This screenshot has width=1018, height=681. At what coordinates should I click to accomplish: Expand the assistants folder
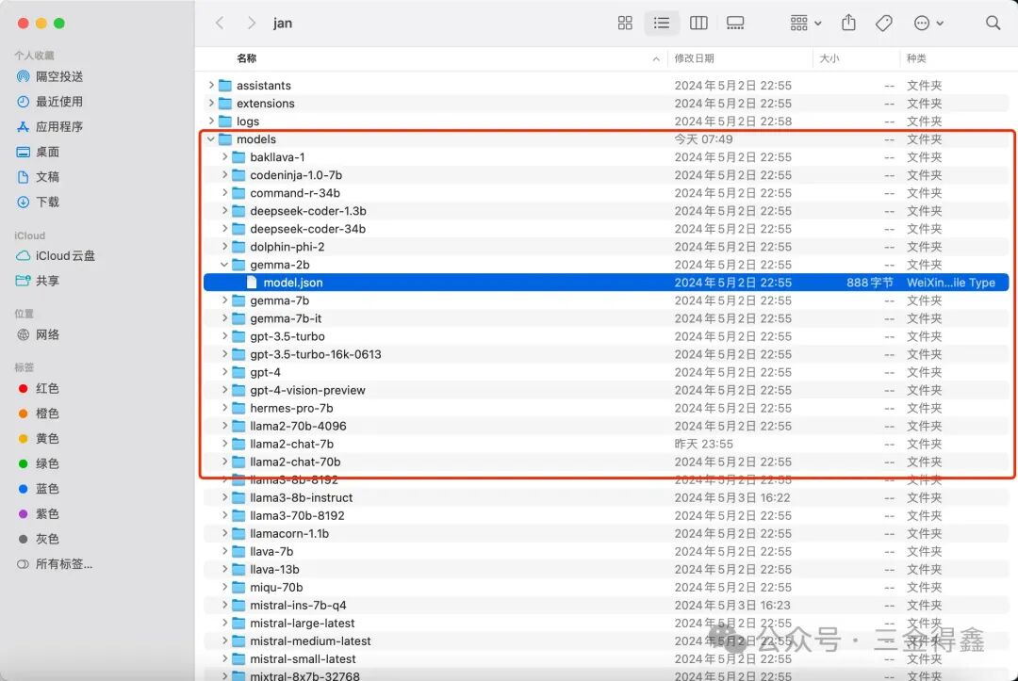tap(211, 86)
